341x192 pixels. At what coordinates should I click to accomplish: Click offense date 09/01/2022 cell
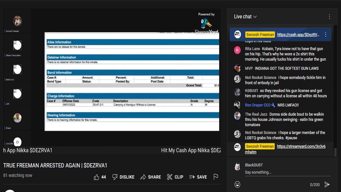pyautogui.click(x=69, y=105)
